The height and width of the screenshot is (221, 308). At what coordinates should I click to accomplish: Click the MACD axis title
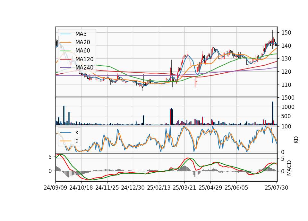289,168
